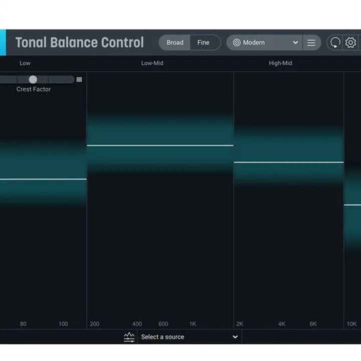
Task: Open the Modern target curve dropdown
Action: click(x=264, y=43)
